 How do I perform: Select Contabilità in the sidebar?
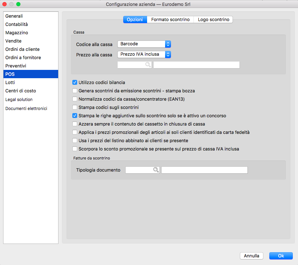(17, 25)
